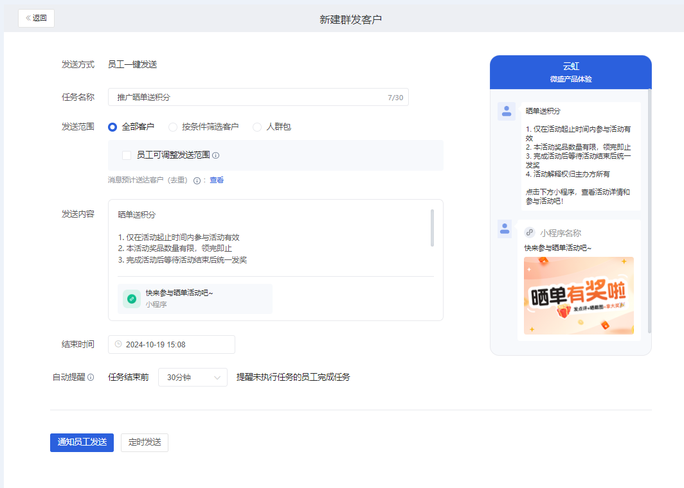Image resolution: width=684 pixels, height=488 pixels.
Task: Click the 任务结束前 label
Action: pyautogui.click(x=129, y=378)
